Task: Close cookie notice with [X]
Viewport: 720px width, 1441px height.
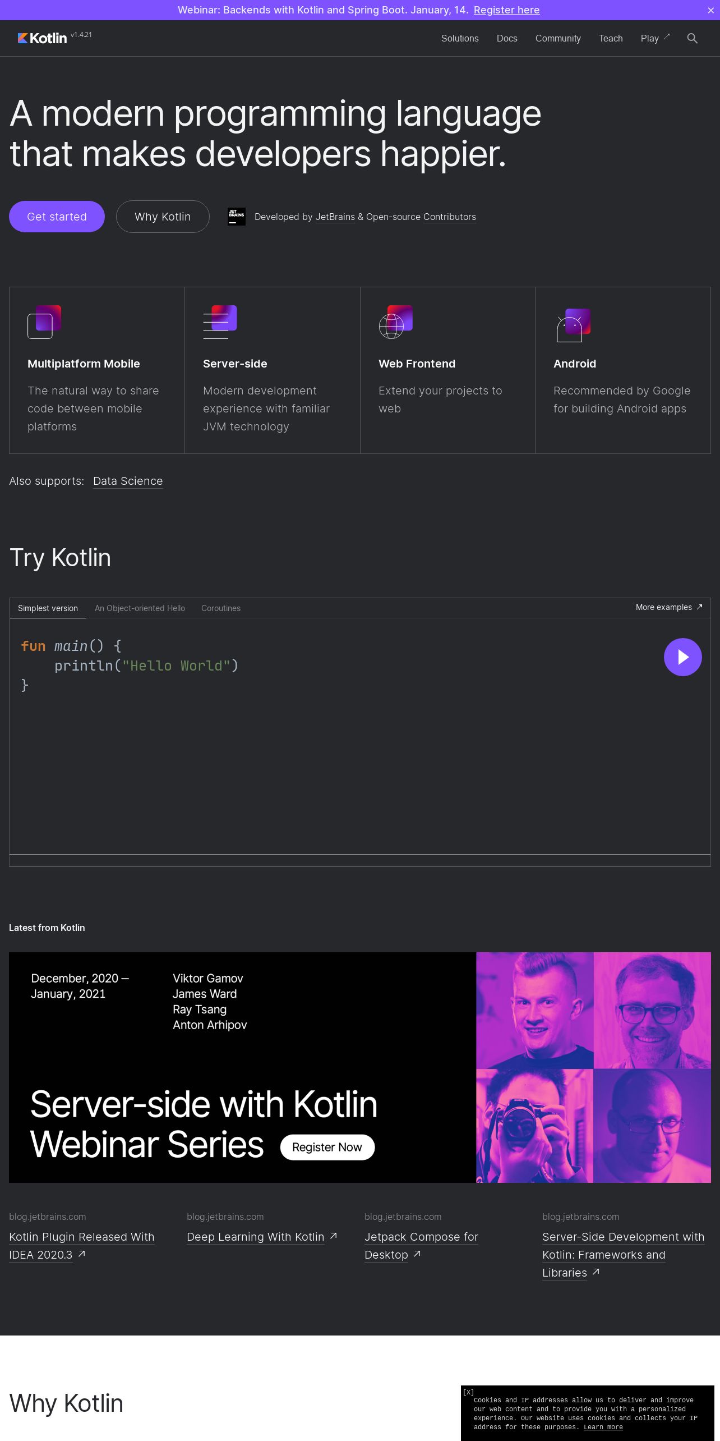Action: point(468,1392)
